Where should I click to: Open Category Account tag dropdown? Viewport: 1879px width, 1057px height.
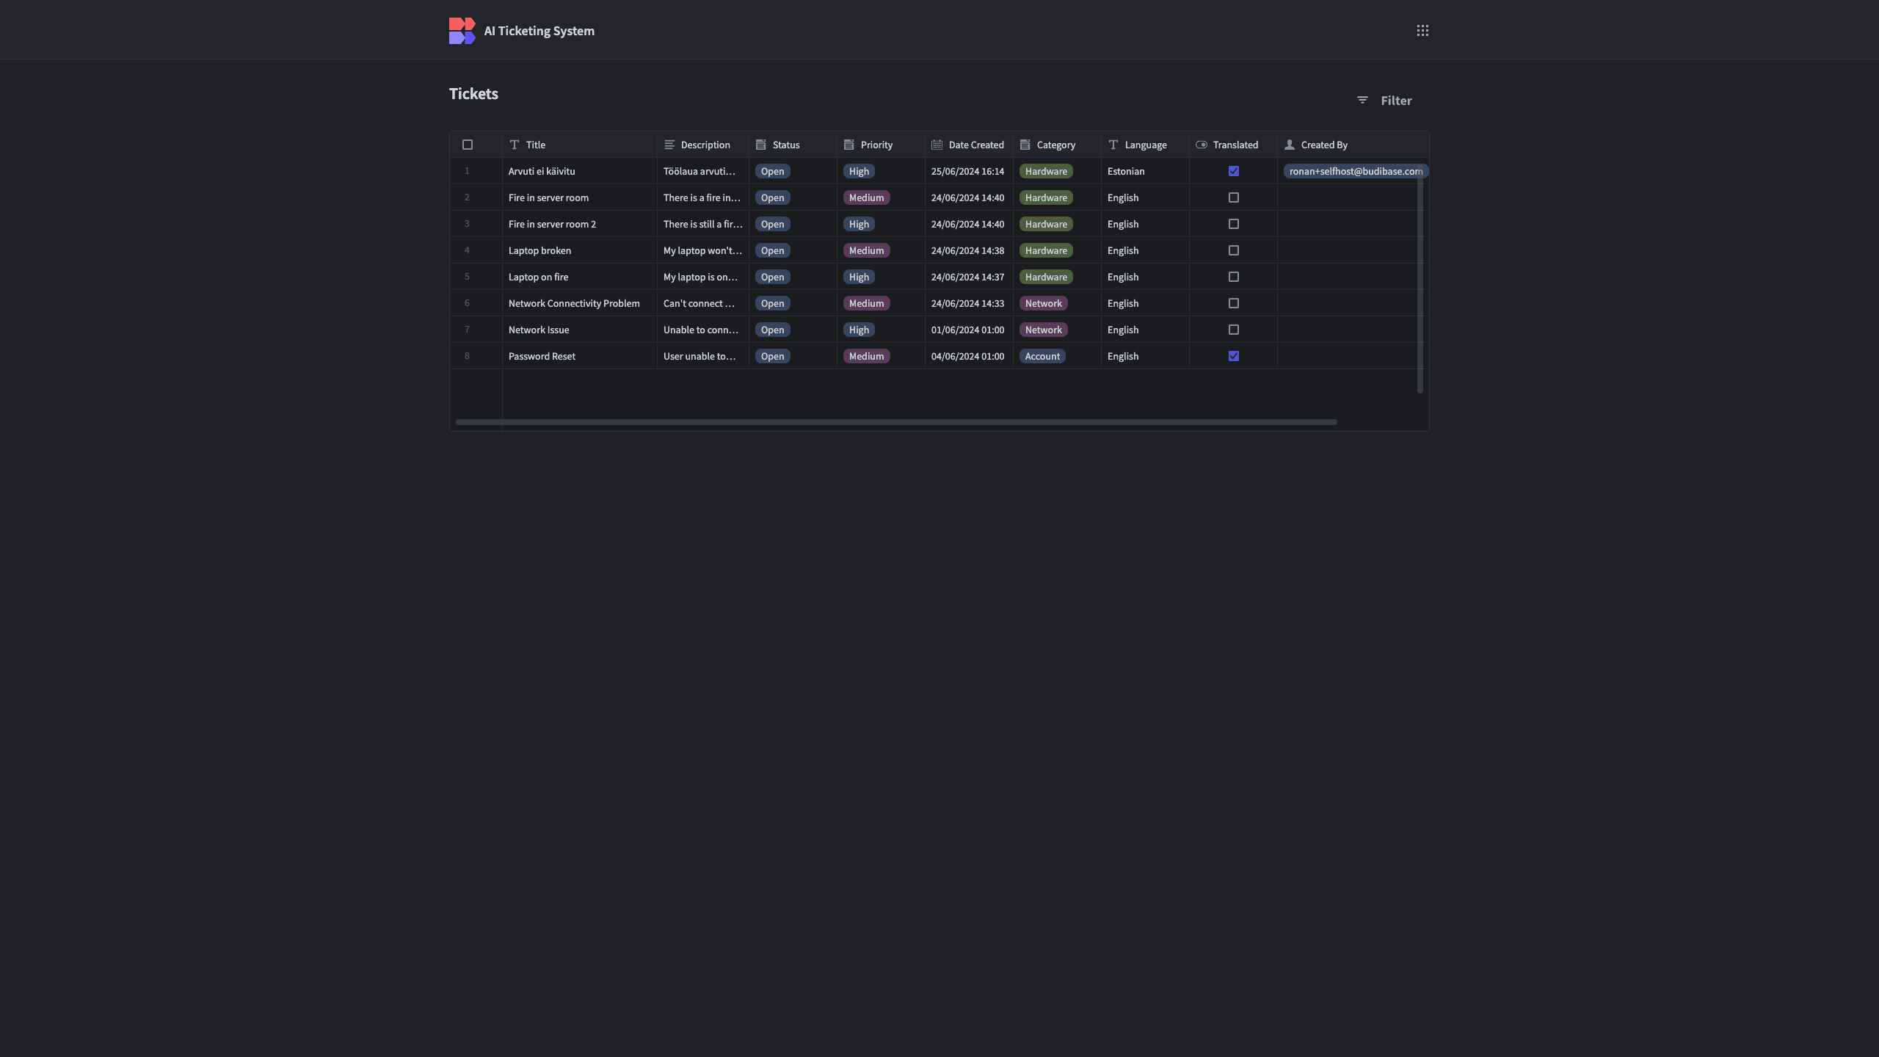[x=1042, y=356]
